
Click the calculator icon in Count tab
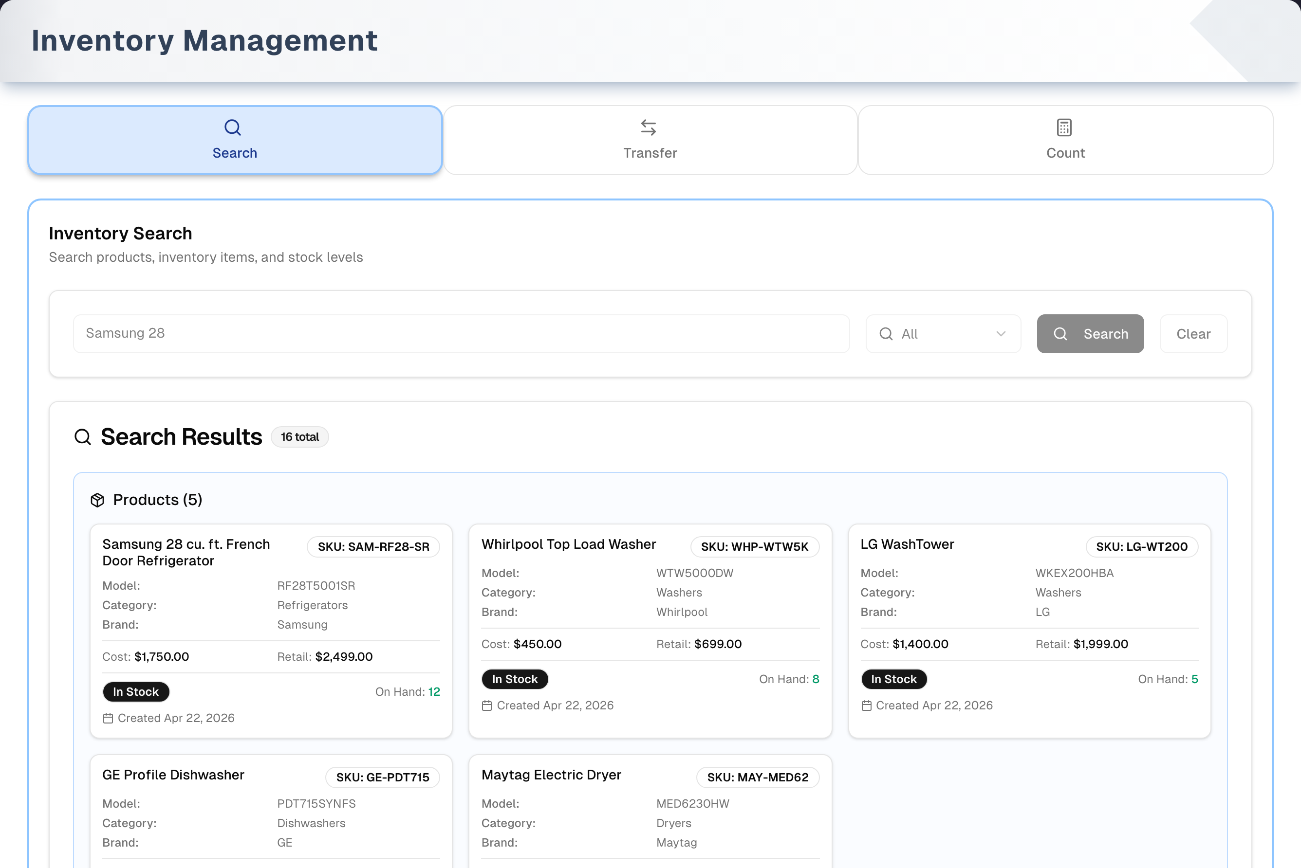1064,127
